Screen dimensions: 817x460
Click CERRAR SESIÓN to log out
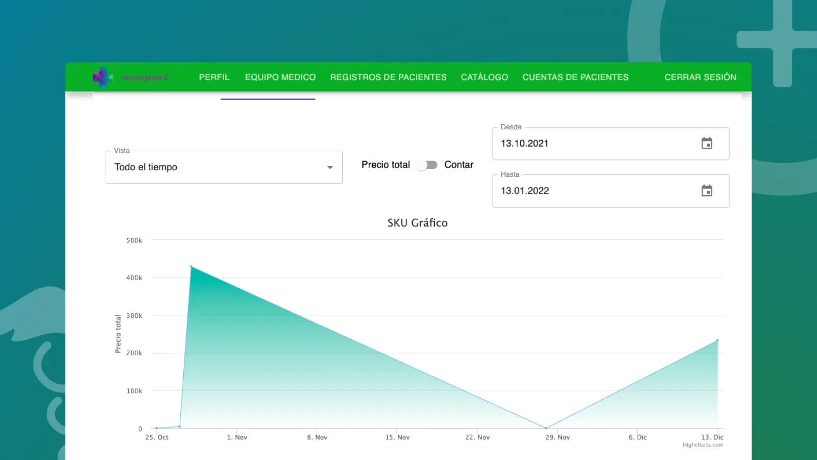700,77
